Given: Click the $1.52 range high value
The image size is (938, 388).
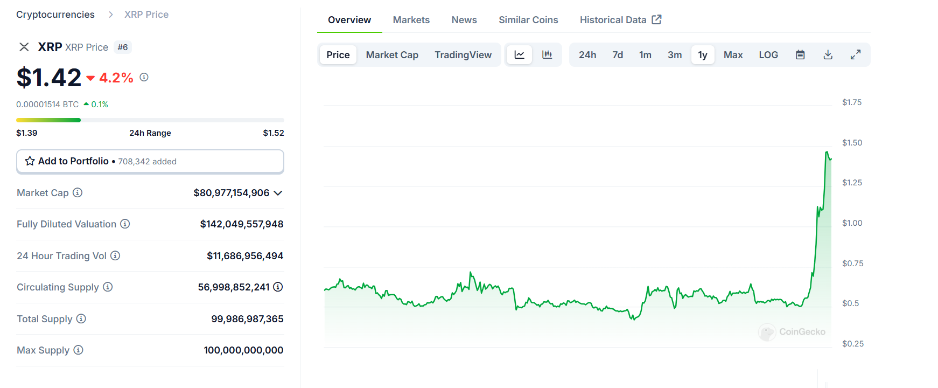Looking at the screenshot, I should point(274,133).
